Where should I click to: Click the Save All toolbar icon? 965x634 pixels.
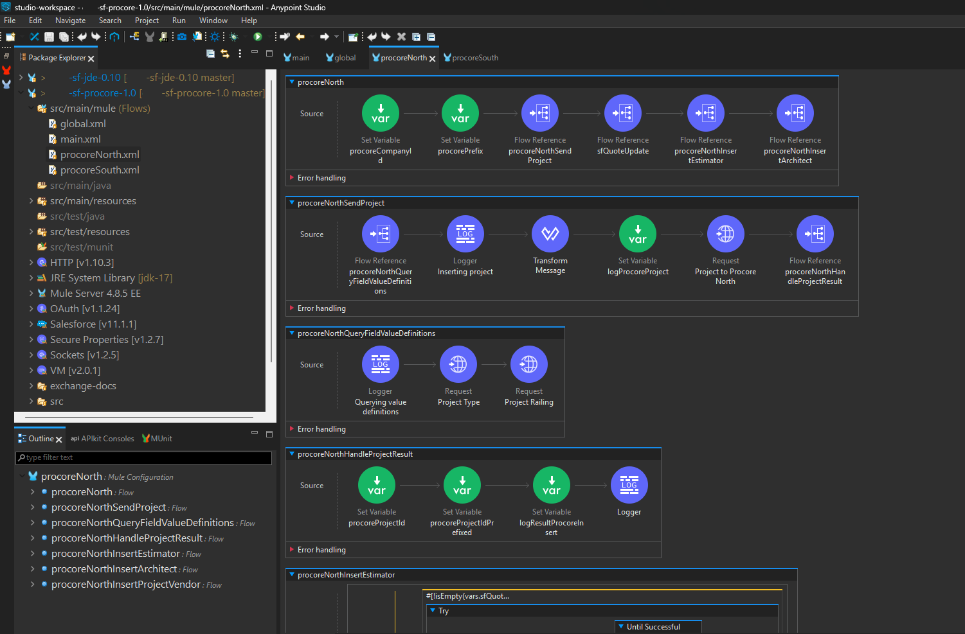[x=64, y=37]
